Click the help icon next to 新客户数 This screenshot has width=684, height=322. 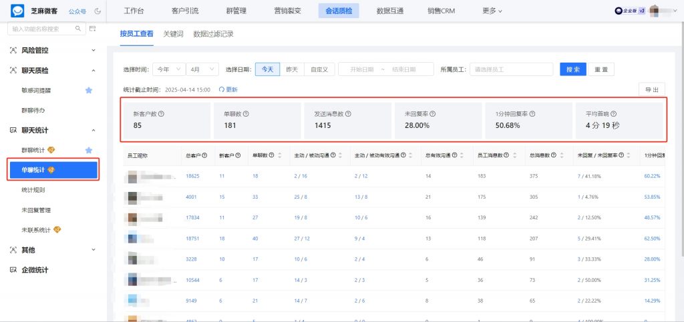[162, 114]
